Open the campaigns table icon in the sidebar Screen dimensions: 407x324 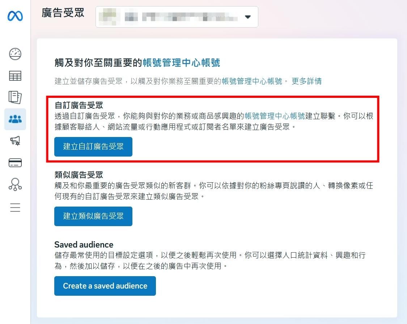point(15,76)
